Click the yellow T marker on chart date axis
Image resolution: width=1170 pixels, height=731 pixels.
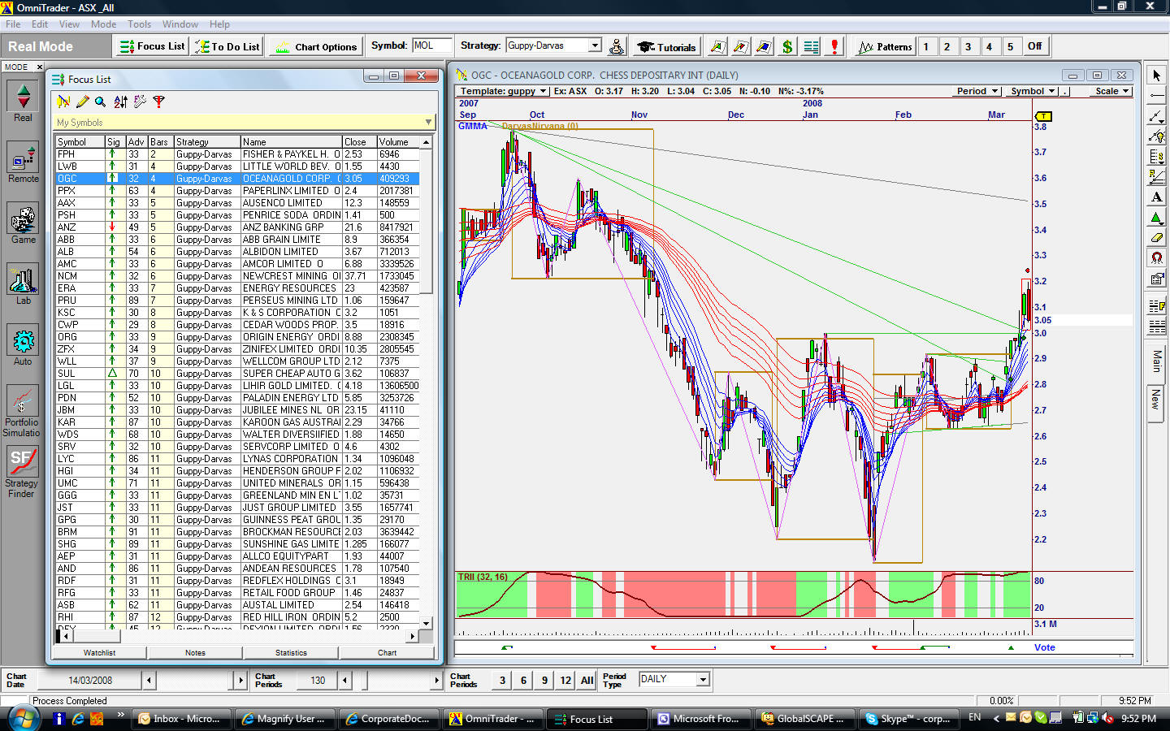point(1044,116)
